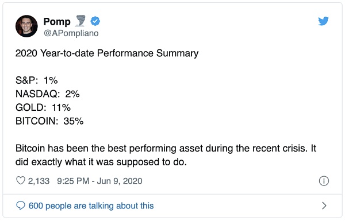Click the 'S&P: 1%' line
The height and width of the screenshot is (221, 345).
(37, 80)
